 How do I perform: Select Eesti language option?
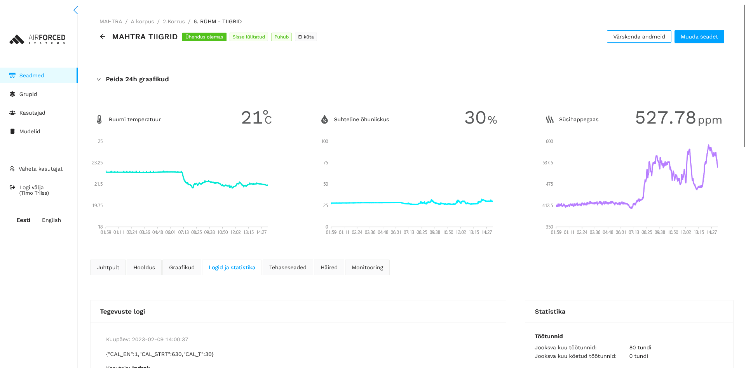[x=23, y=220]
